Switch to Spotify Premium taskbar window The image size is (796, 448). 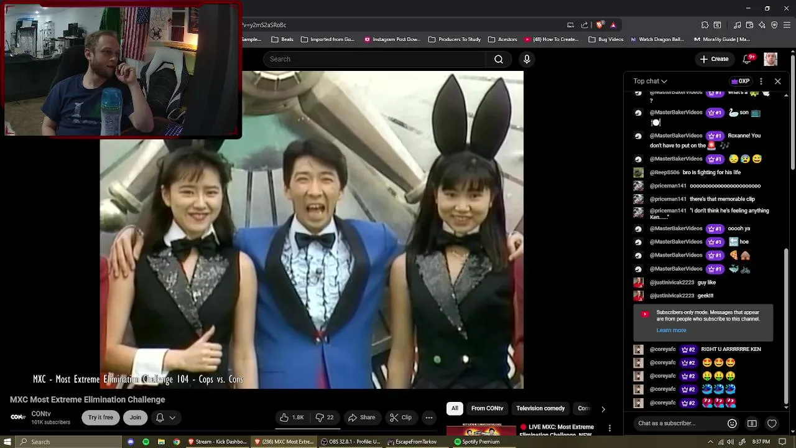[477, 442]
